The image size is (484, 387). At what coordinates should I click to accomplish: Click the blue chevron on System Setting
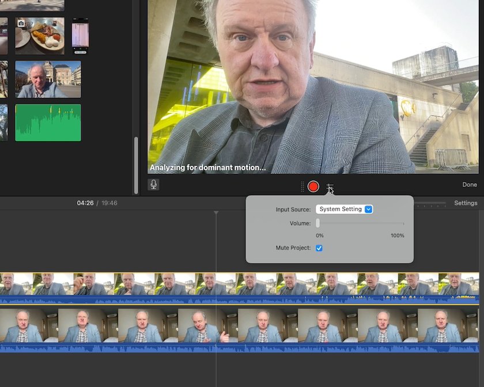click(x=368, y=209)
